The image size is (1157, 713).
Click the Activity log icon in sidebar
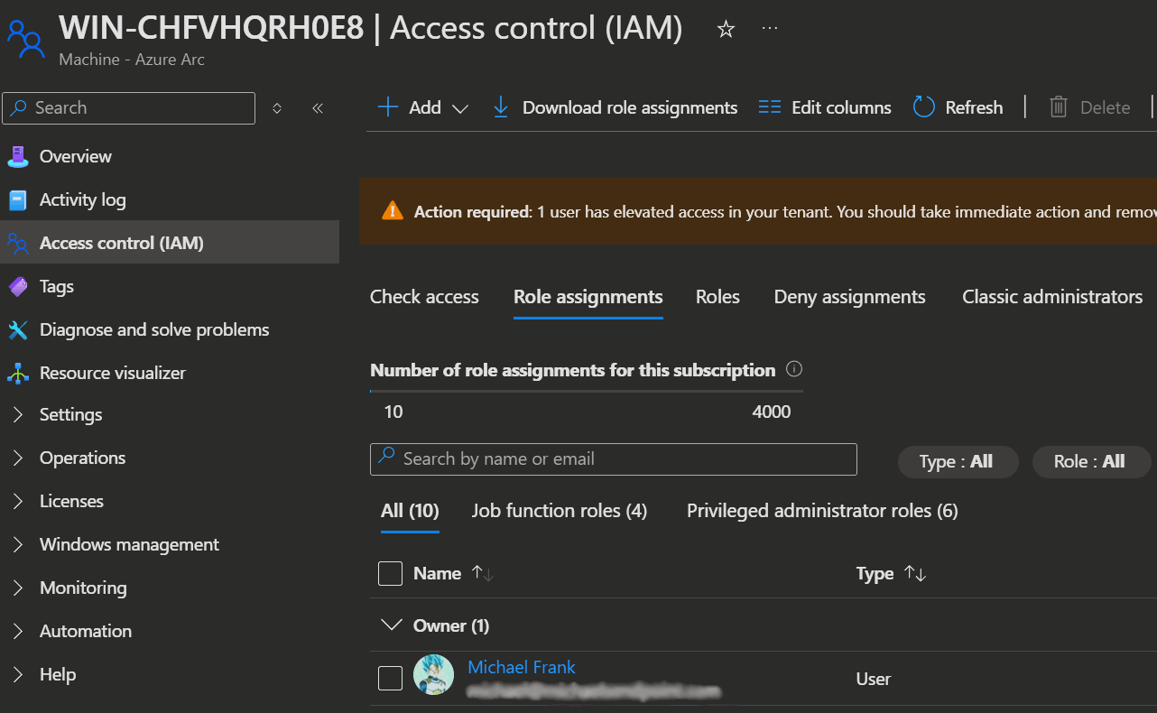[18, 199]
